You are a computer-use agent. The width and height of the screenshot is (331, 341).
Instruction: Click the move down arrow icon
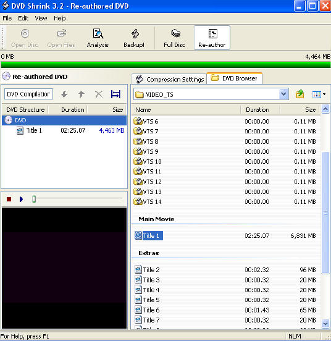click(64, 94)
